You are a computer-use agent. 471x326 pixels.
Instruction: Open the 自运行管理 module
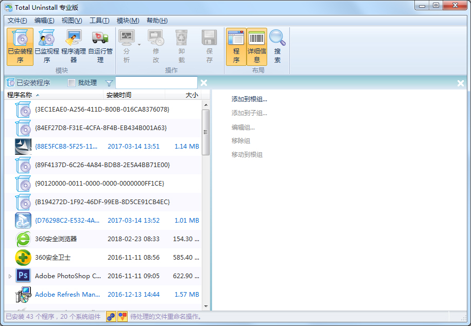[x=100, y=47]
